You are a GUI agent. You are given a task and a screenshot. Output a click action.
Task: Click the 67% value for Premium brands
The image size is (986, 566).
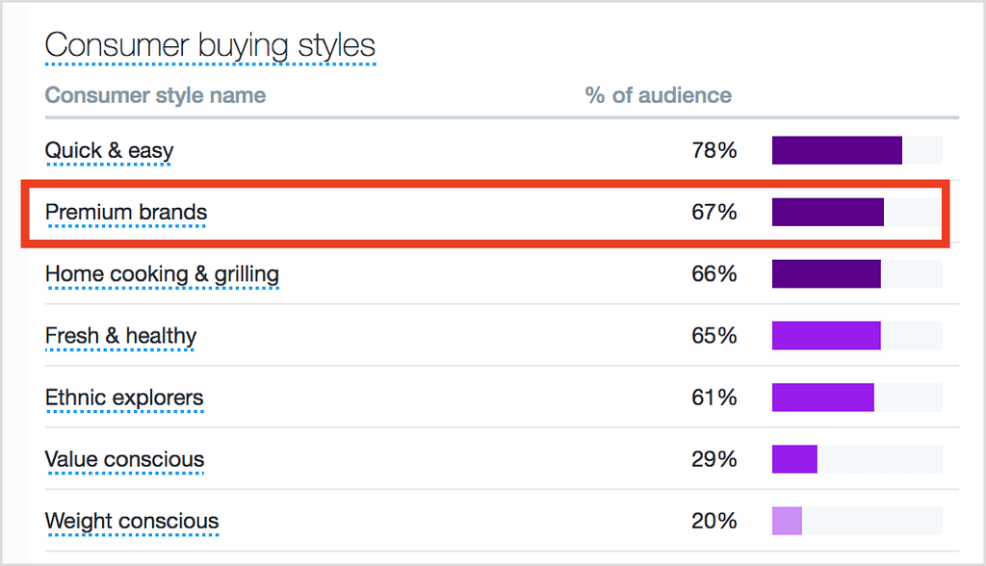pyautogui.click(x=714, y=212)
